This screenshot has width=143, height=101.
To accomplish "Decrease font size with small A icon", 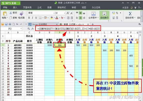I will [x=72, y=13].
